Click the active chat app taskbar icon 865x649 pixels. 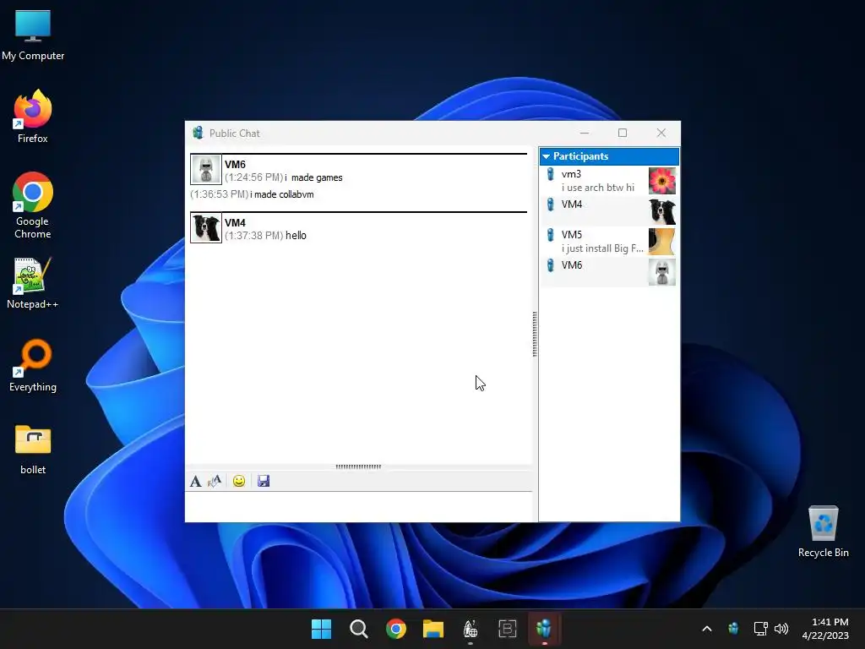click(545, 629)
